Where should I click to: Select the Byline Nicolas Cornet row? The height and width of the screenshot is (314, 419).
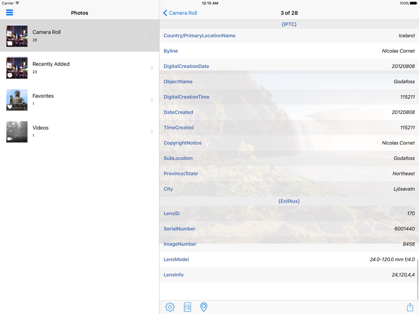[x=289, y=51]
